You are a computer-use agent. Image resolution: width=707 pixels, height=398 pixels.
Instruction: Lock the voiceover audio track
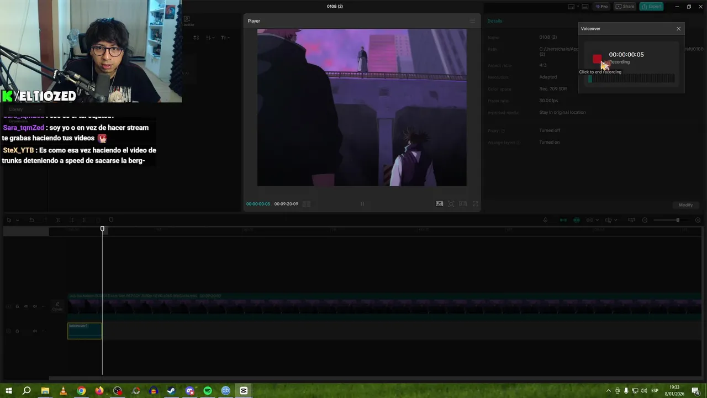click(x=17, y=331)
